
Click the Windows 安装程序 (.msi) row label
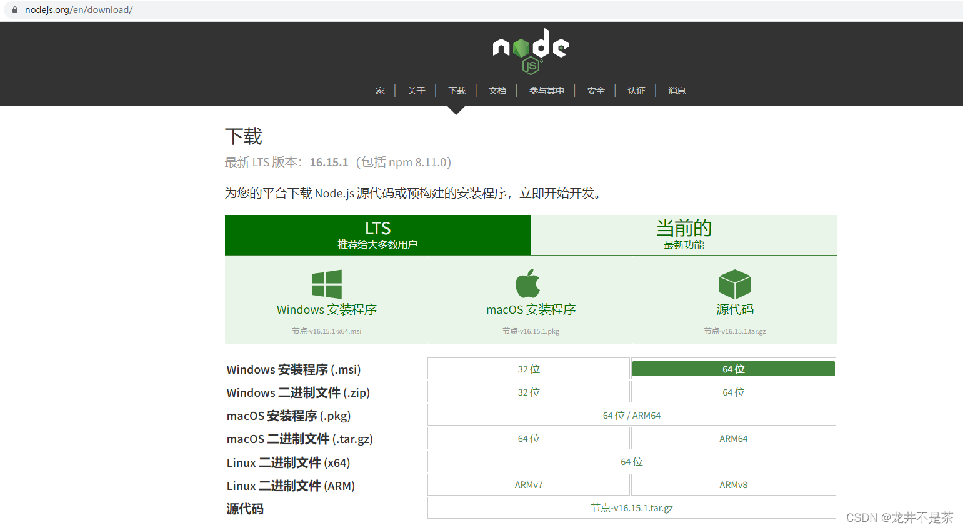click(294, 369)
